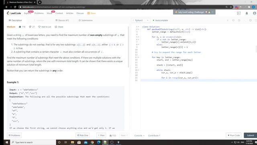Image resolution: width=257 pixels, height=145 pixels.
Task: Click the LeetCode logo
Action: (x=14, y=13)
